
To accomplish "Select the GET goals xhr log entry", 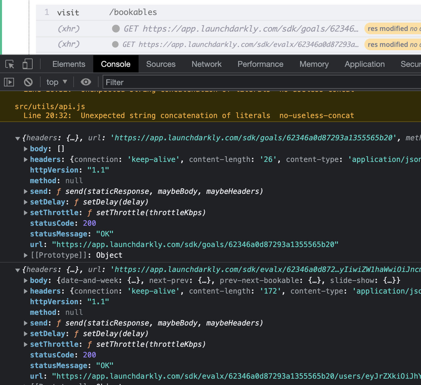I will [228, 29].
